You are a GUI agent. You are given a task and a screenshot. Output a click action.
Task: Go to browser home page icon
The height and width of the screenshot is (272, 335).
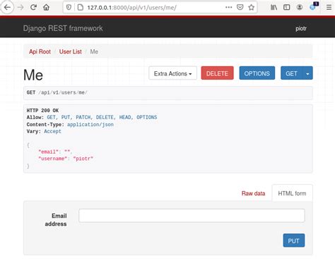(47, 8)
